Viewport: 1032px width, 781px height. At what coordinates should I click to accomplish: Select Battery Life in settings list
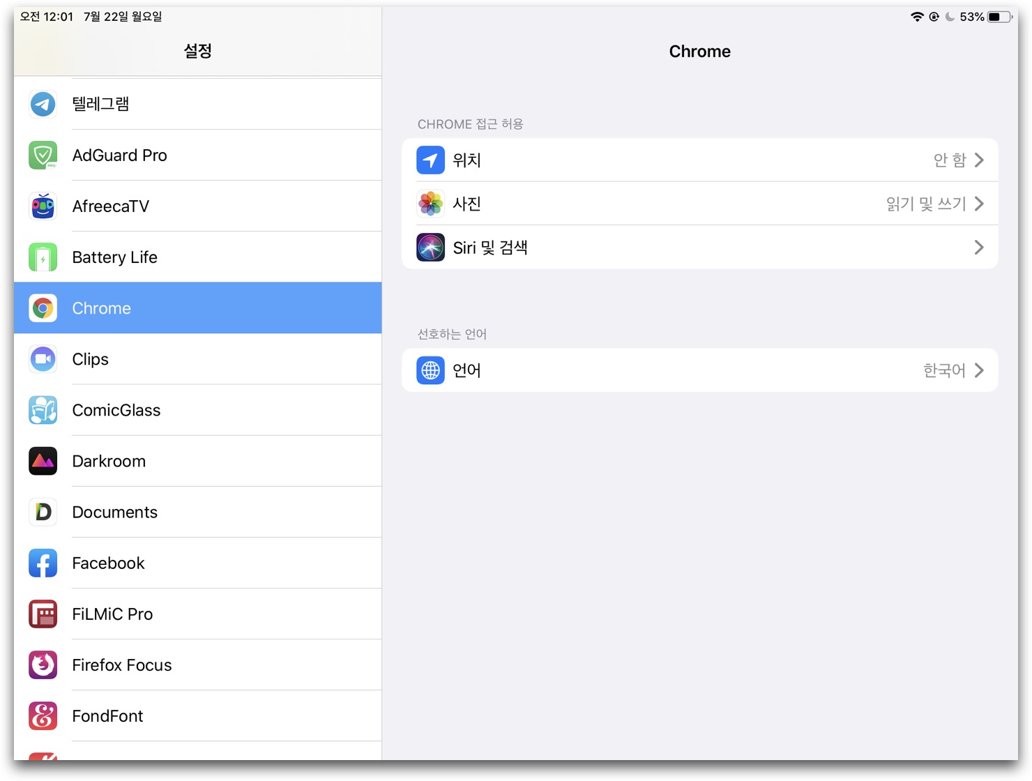click(x=197, y=257)
